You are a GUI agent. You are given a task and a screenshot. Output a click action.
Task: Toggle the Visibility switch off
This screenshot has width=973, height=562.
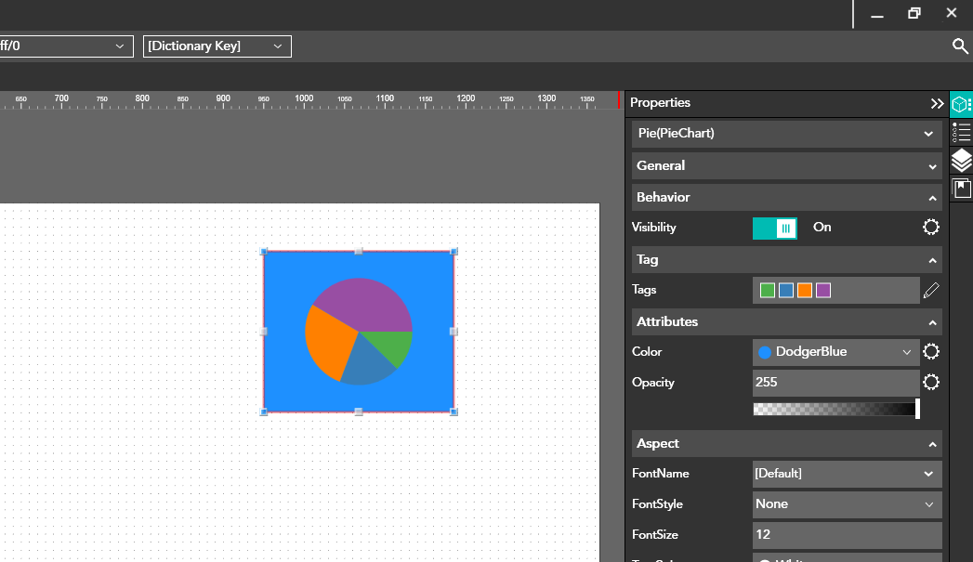774,228
